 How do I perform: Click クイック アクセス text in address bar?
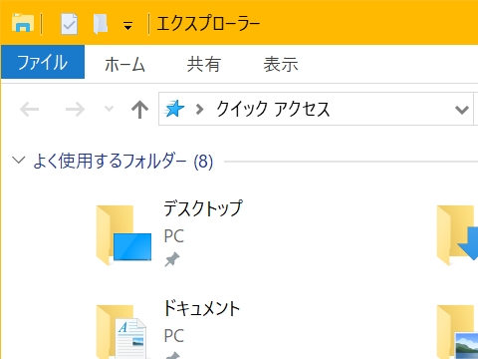coord(273,109)
